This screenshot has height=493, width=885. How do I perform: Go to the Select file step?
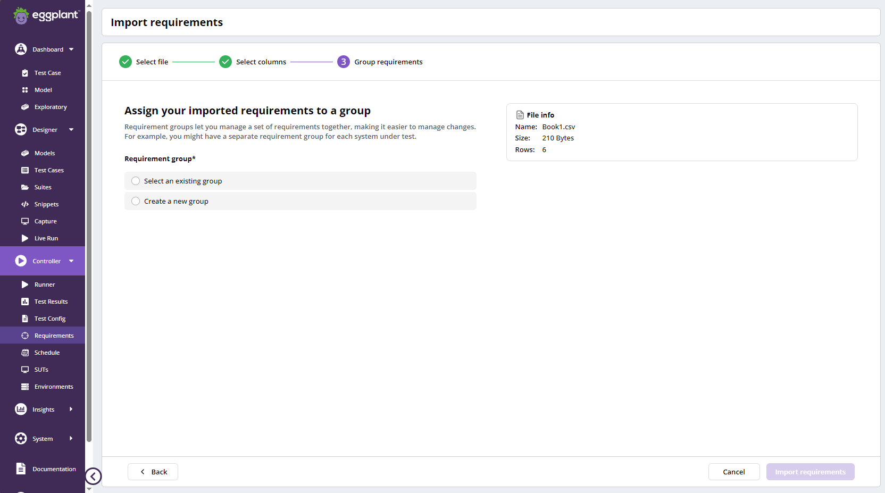coord(144,62)
